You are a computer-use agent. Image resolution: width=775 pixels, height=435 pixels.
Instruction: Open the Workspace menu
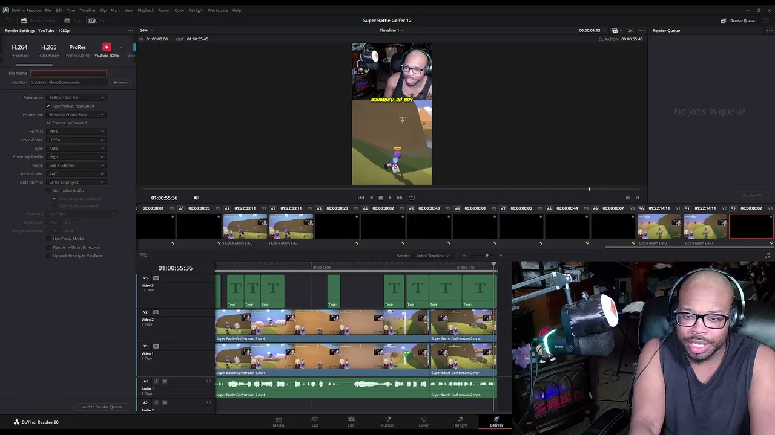[218, 10]
